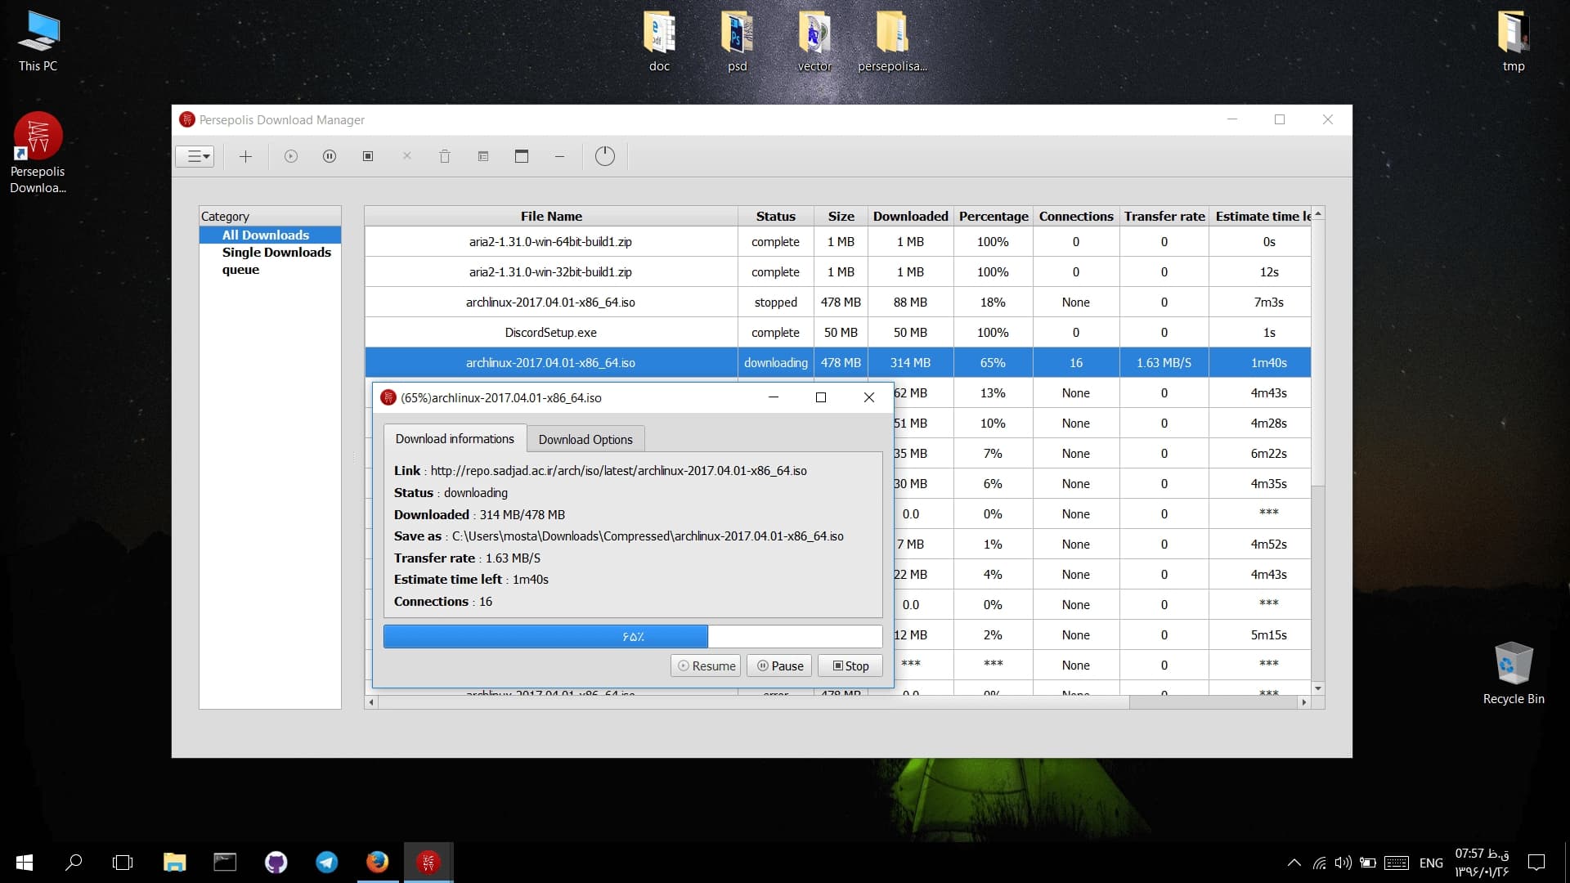Click the exit power icon in toolbar
The height and width of the screenshot is (883, 1570).
[x=605, y=156]
